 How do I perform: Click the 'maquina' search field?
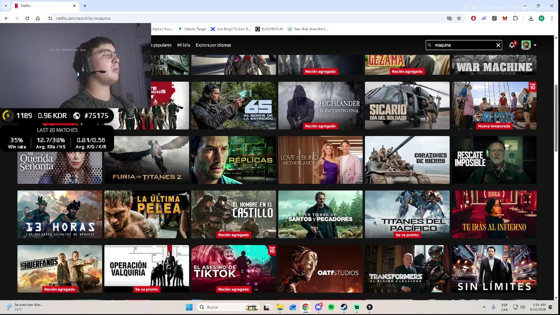(464, 45)
